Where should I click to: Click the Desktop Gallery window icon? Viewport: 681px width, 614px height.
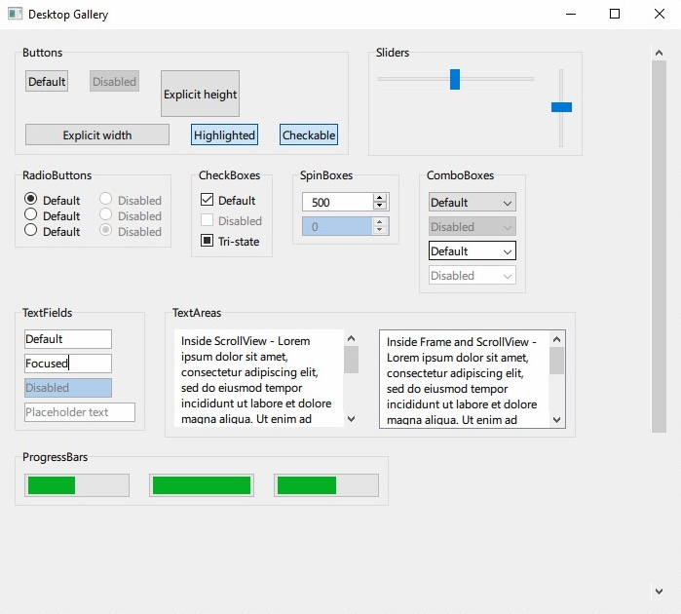tap(16, 14)
